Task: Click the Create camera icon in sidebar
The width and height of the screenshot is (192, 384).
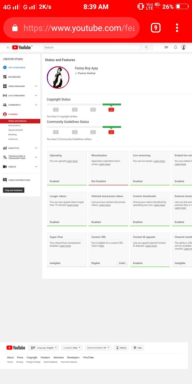Action: click(5, 167)
